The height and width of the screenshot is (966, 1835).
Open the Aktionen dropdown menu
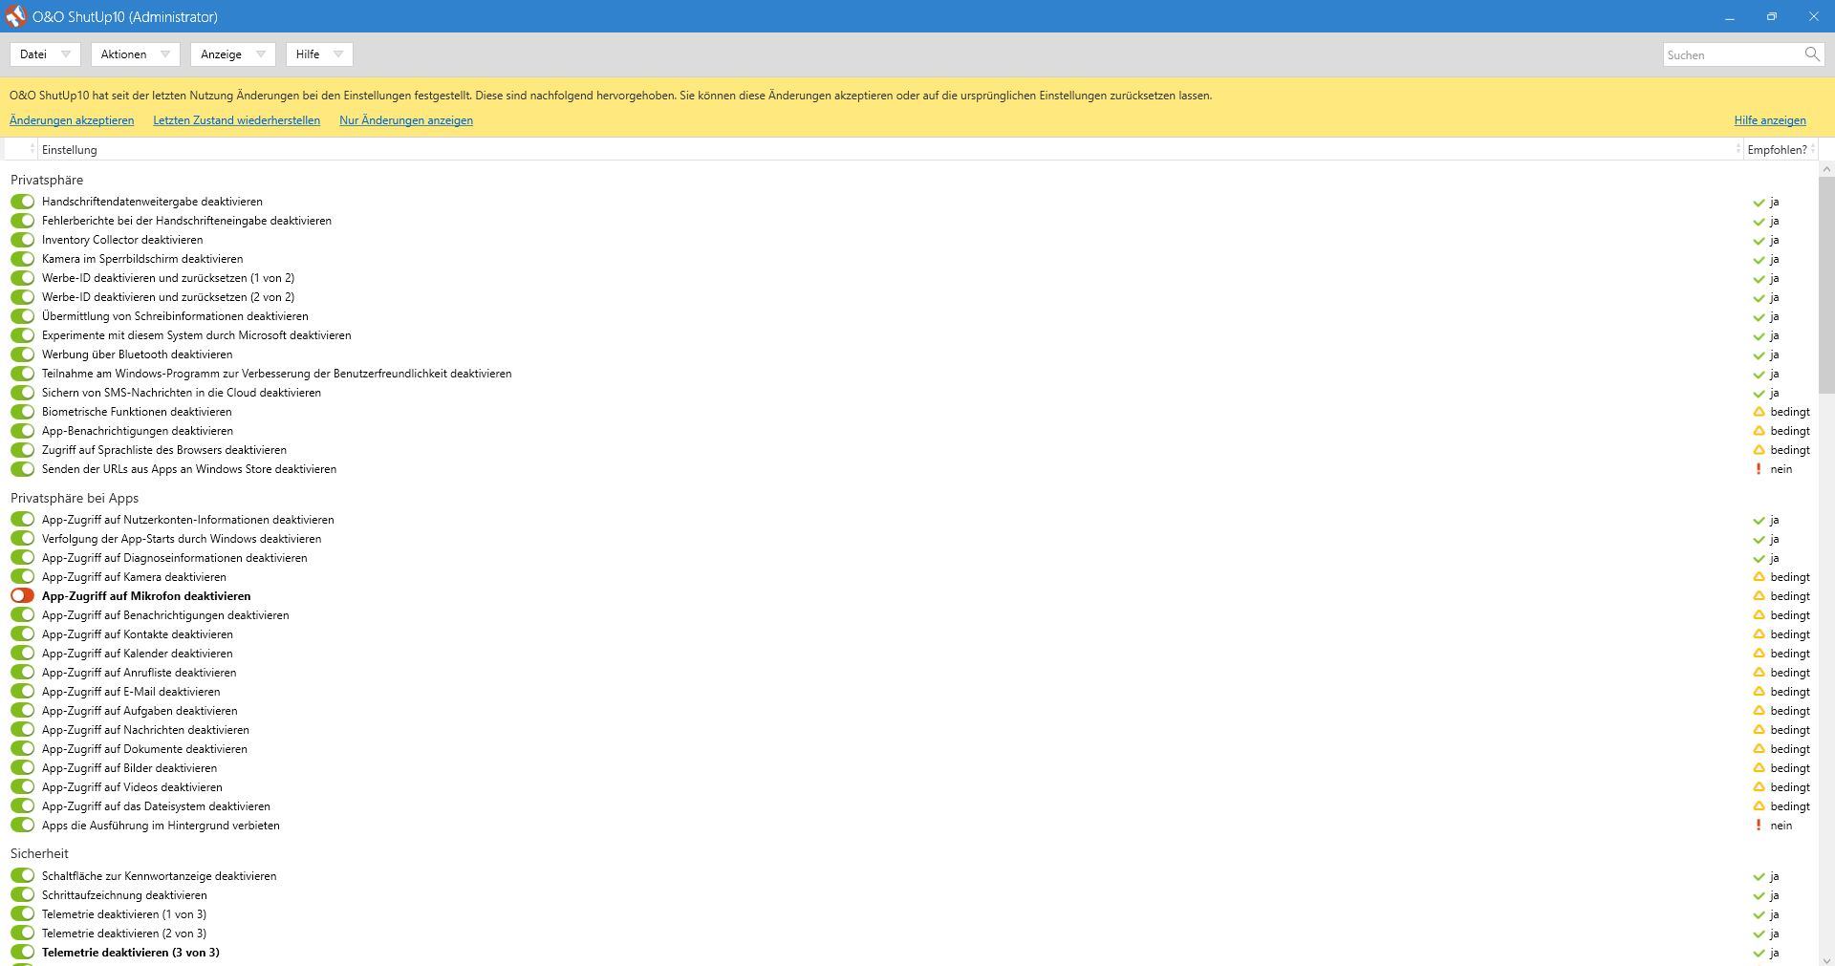135,54
